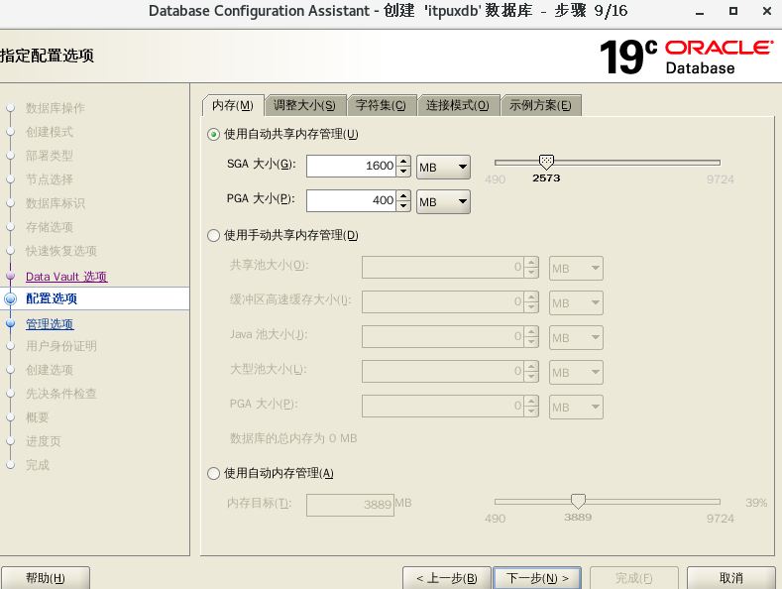Open the PGA unit MB dropdown
The height and width of the screenshot is (589, 782).
(x=443, y=201)
